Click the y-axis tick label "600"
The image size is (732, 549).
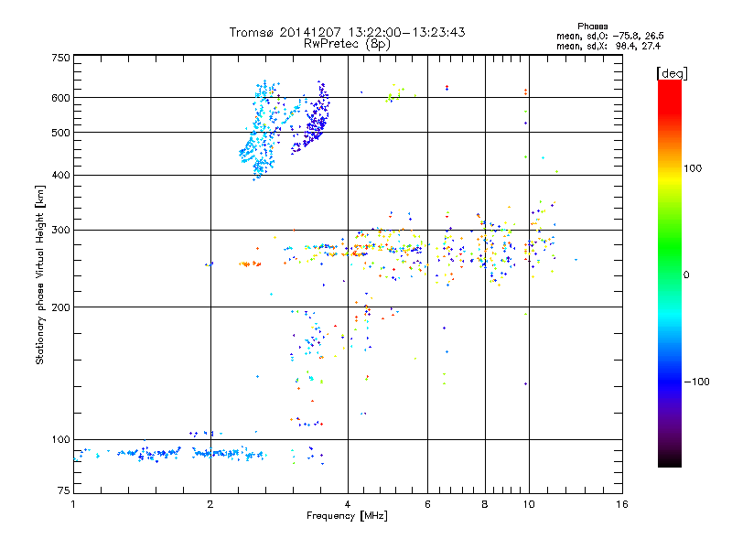coord(60,98)
